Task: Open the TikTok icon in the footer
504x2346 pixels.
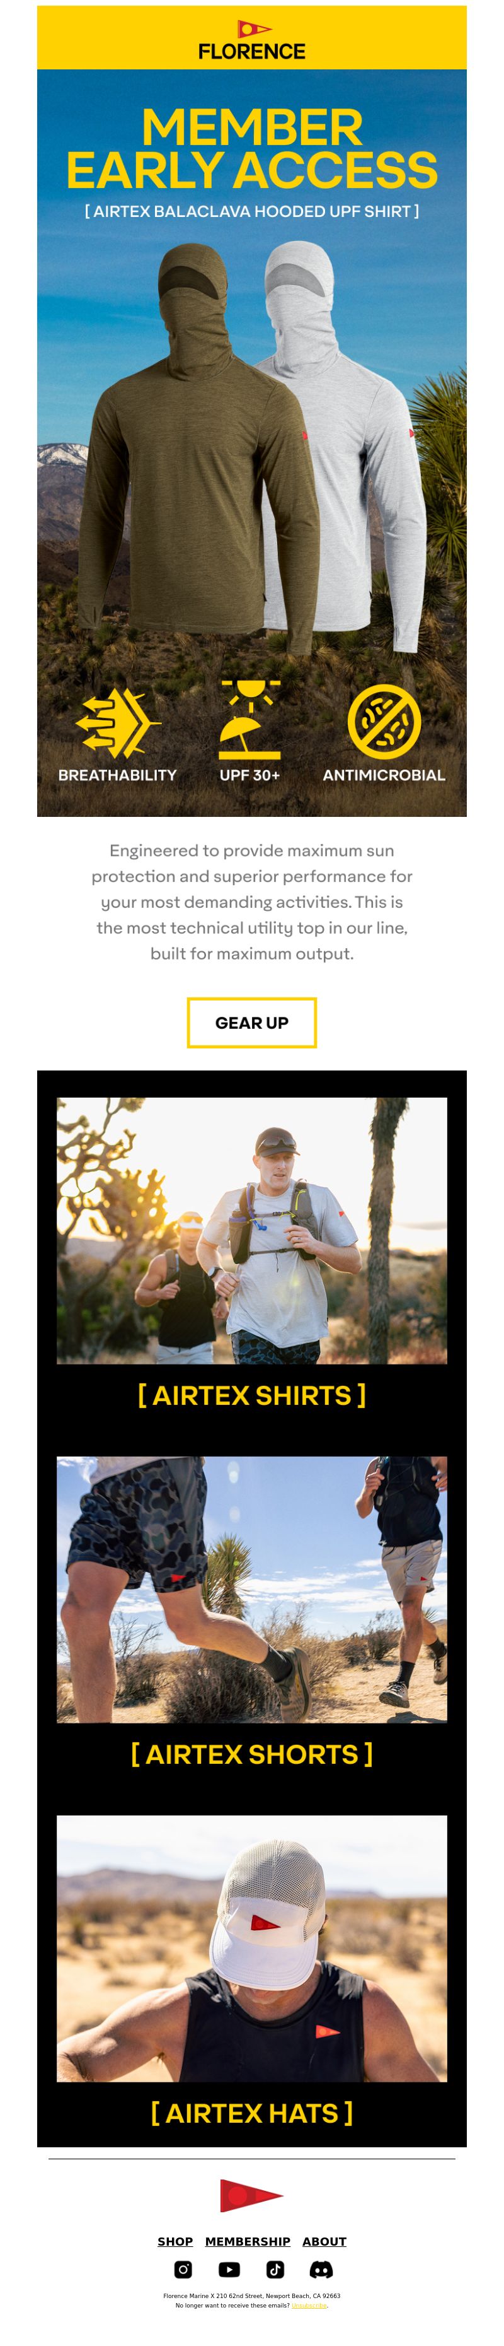Action: point(275,2268)
